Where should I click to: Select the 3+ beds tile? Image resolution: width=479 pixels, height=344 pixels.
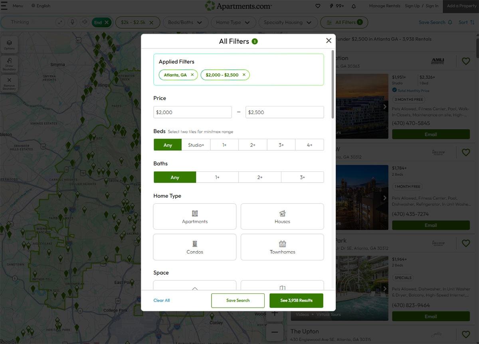[x=281, y=145]
